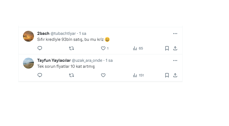Bookmark 2bach's tweet

167,48
